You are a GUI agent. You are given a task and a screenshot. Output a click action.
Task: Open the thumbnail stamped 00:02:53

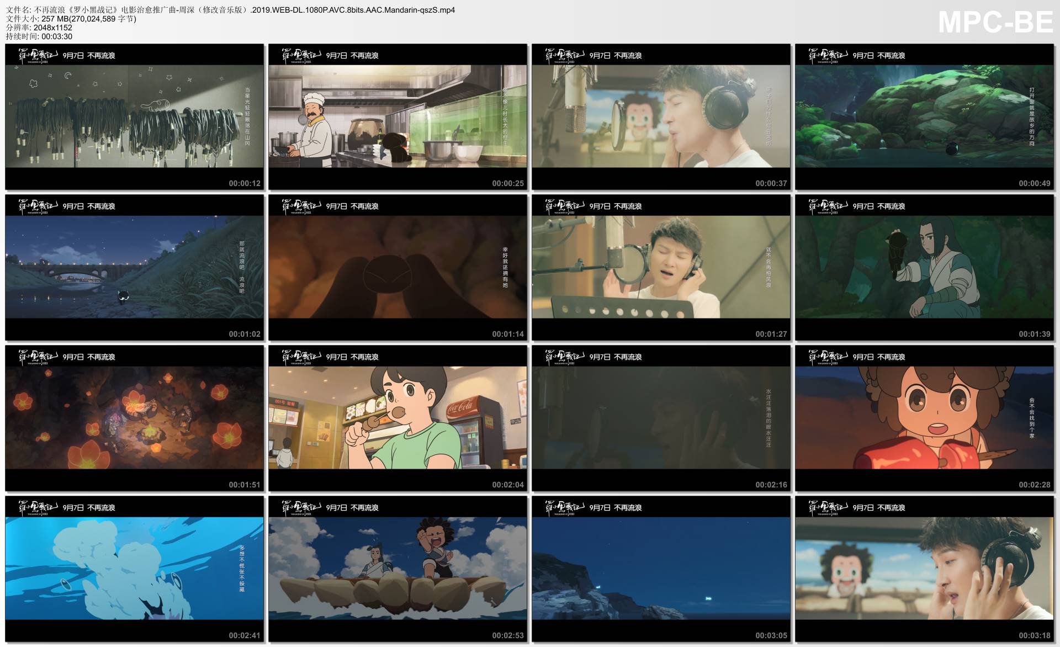pos(398,569)
